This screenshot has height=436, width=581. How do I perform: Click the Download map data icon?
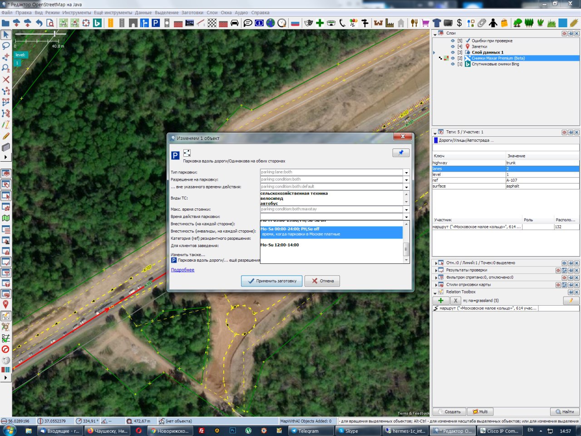(17, 23)
